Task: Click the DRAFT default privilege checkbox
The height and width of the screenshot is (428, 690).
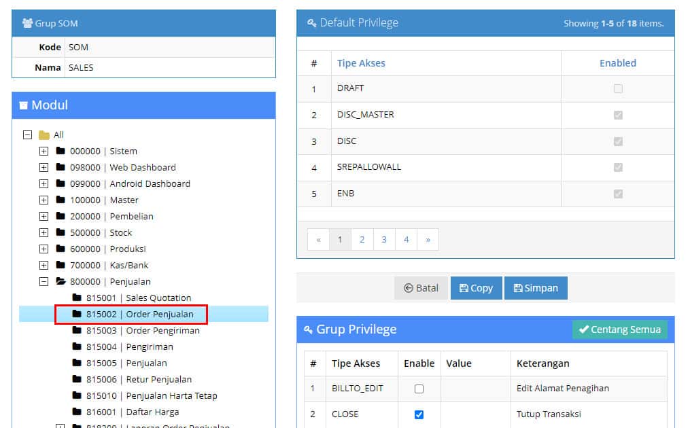Action: pos(618,88)
